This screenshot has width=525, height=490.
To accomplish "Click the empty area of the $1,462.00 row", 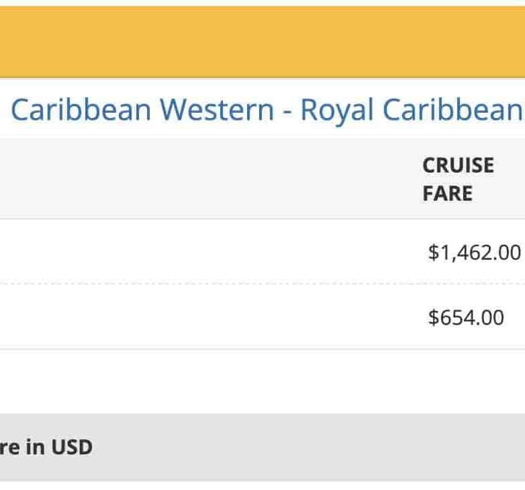I will click(x=201, y=252).
